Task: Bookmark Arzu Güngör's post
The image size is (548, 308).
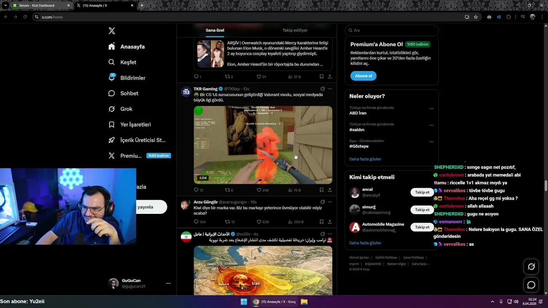Action: pos(322,222)
